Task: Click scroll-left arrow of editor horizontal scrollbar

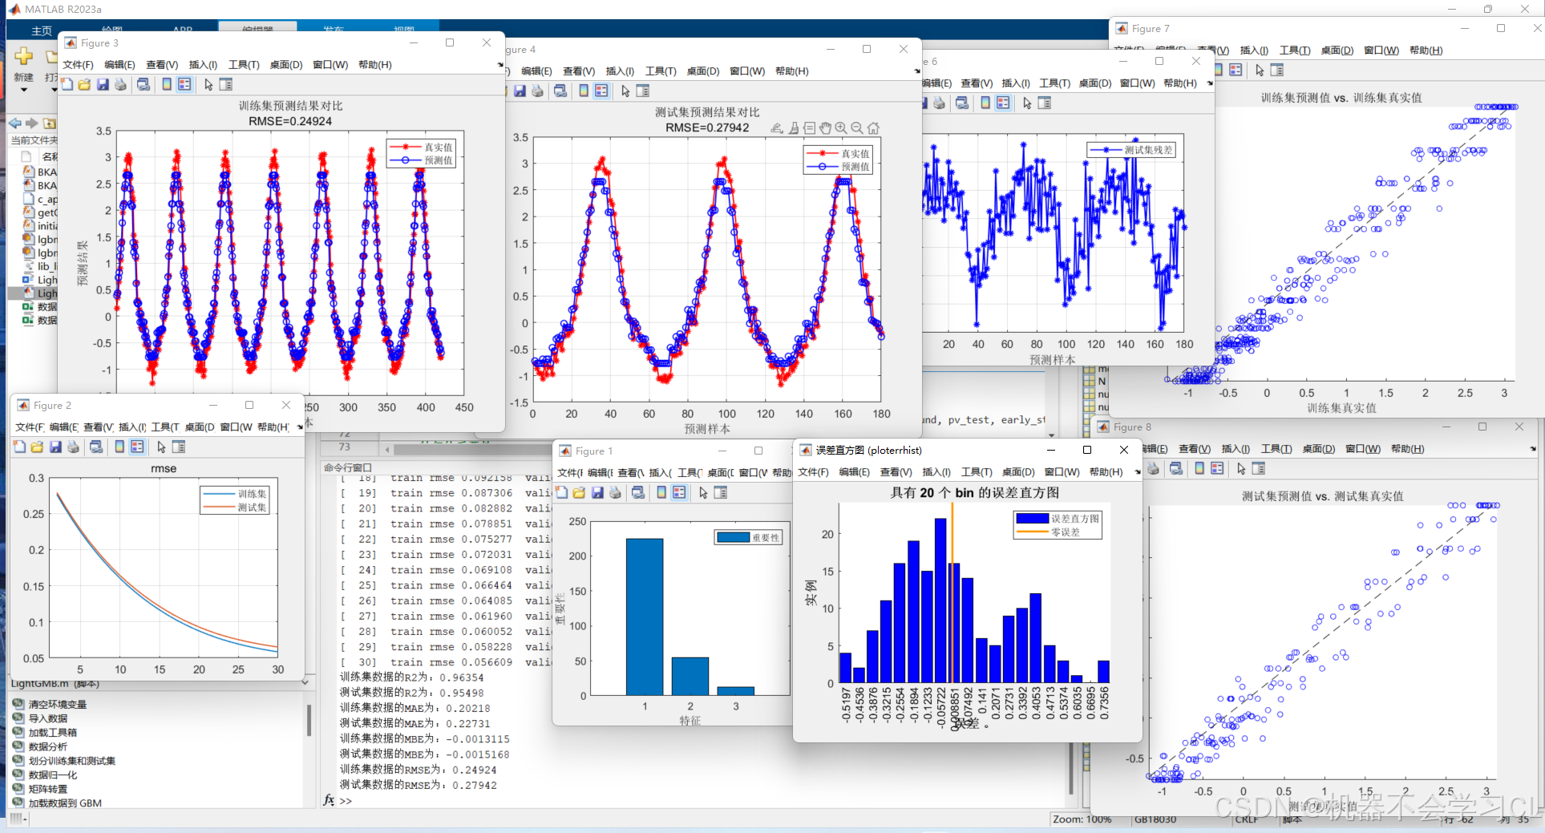Action: 387,449
